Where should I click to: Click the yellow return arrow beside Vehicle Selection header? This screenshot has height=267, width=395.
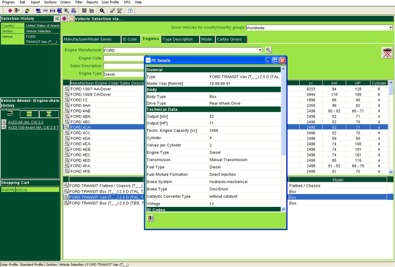coord(71,18)
